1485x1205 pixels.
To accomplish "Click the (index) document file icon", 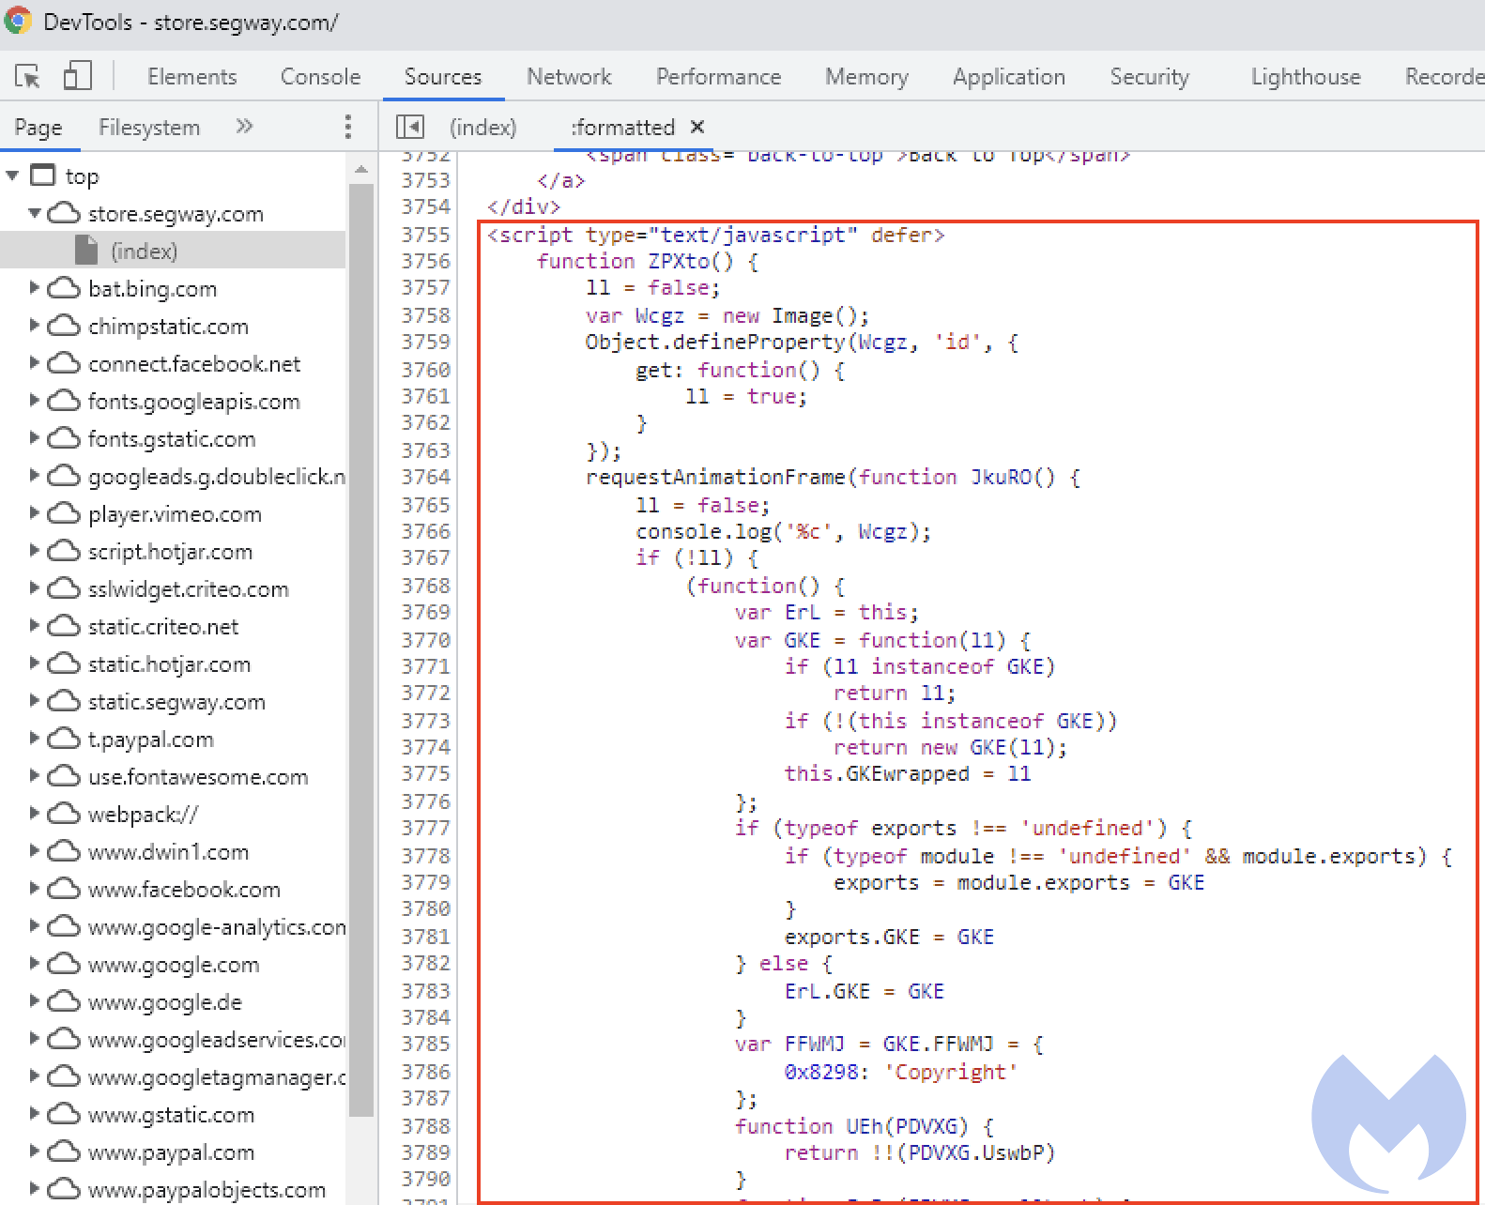I will coord(86,251).
